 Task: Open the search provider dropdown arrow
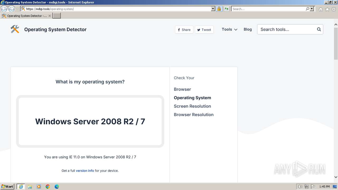(x=312, y=9)
